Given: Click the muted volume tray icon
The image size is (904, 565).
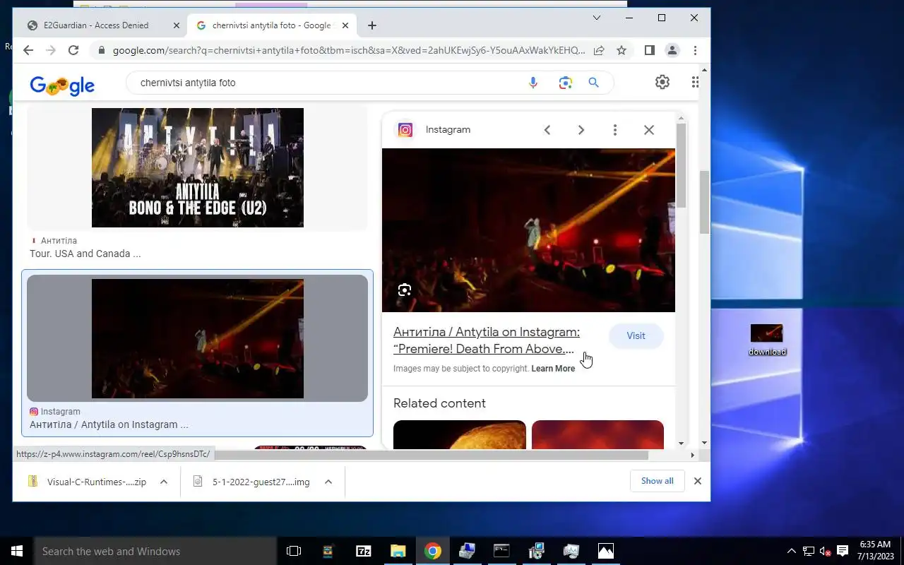Looking at the screenshot, I should click(825, 551).
